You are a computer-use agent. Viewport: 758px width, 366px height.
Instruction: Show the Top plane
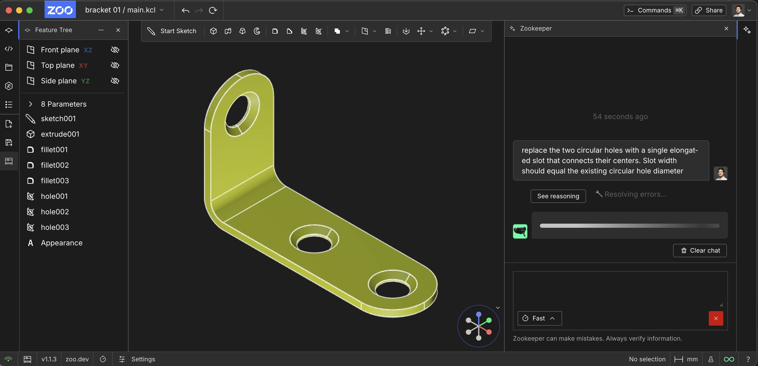pos(115,65)
